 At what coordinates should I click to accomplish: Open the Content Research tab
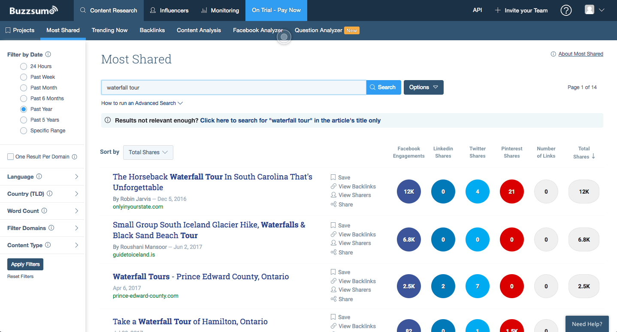(109, 10)
